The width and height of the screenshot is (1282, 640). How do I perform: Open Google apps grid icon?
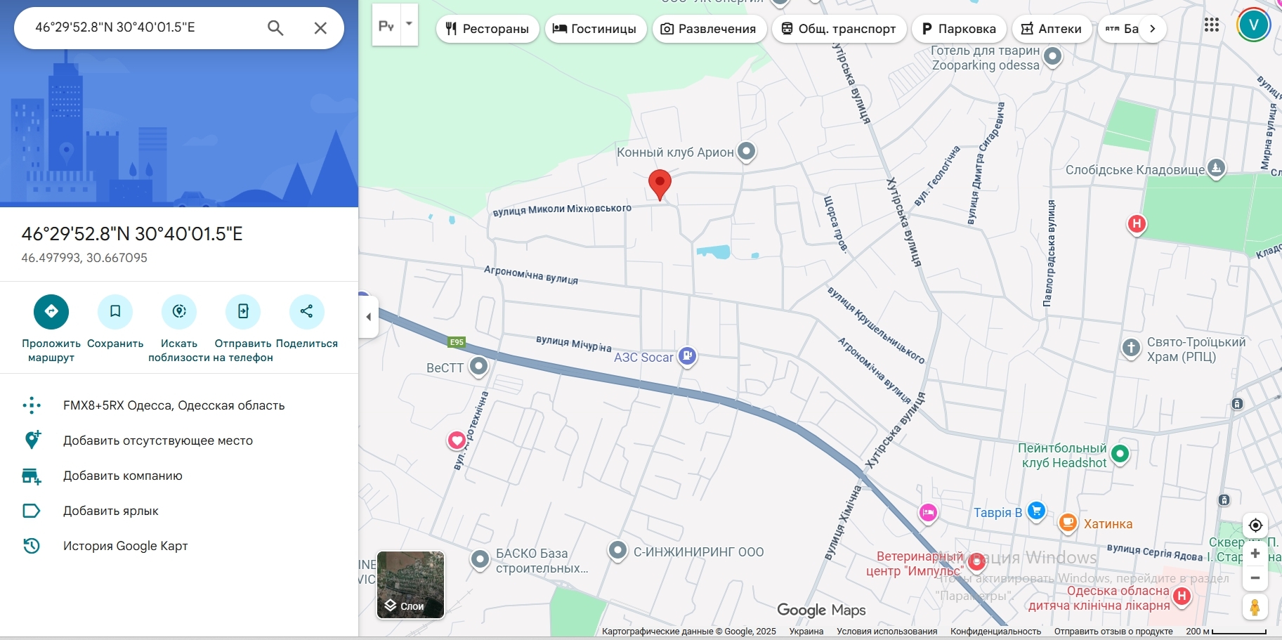pyautogui.click(x=1211, y=25)
